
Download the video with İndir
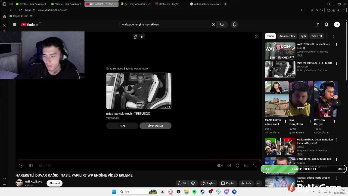click(246, 183)
